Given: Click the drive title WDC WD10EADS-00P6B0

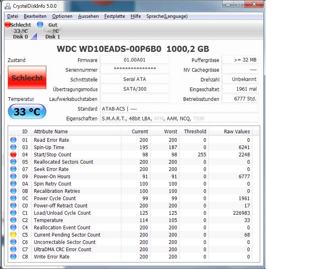Looking at the screenshot, I should click(x=109, y=49).
